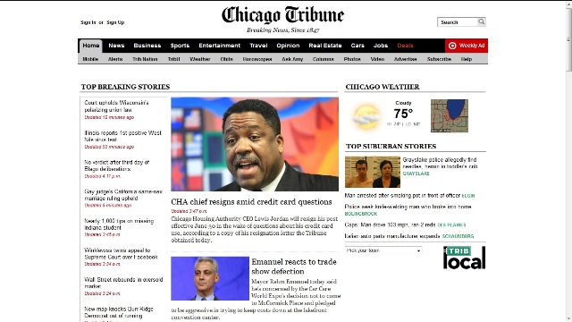Screen dimensions: 572x322
Task: Click the SCHAUMBURG town tag
Action: [458, 236]
